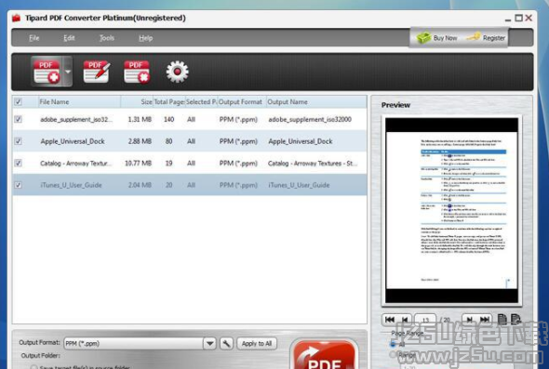549x369 pixels.
Task: Go to last page in preview
Action: click(x=485, y=320)
